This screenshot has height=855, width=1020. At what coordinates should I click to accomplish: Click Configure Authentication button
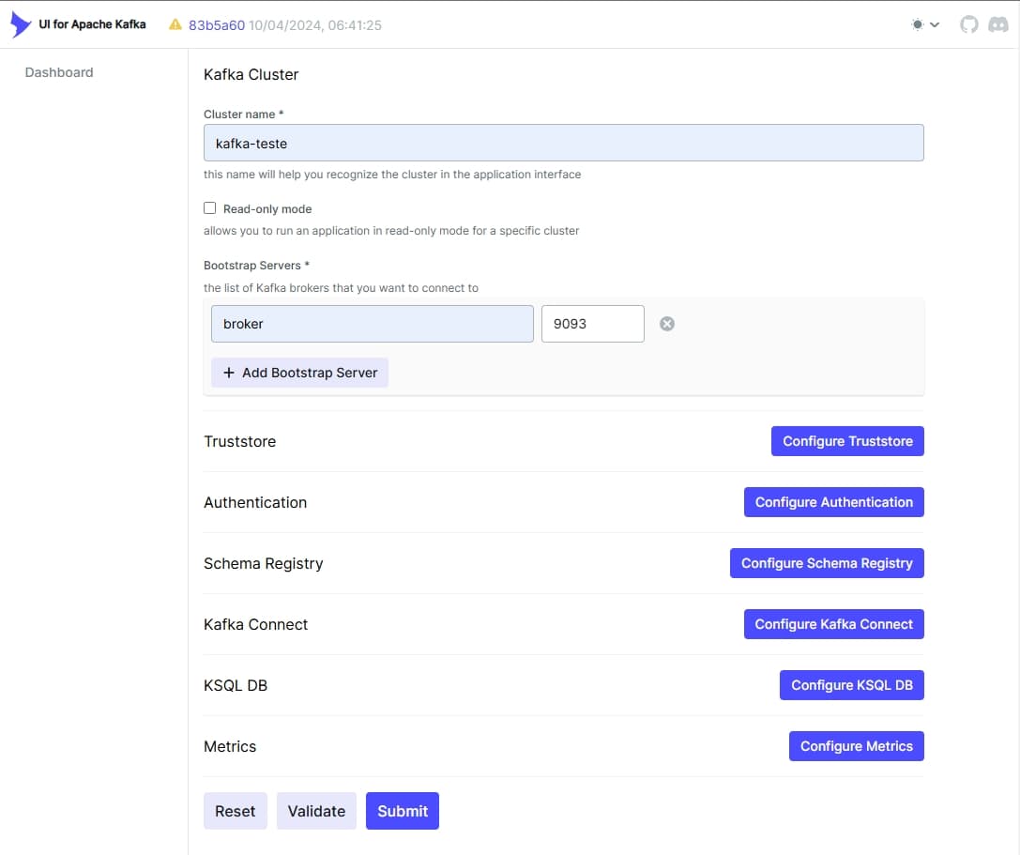point(834,502)
